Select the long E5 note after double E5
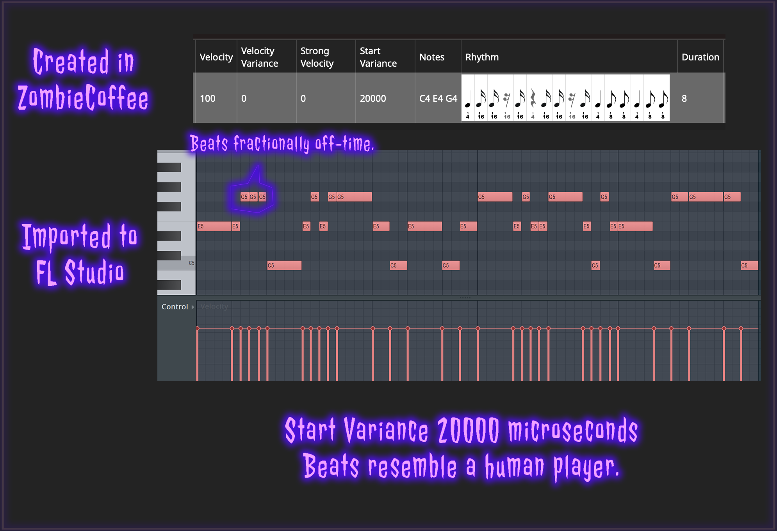The image size is (777, 531). 635,226
